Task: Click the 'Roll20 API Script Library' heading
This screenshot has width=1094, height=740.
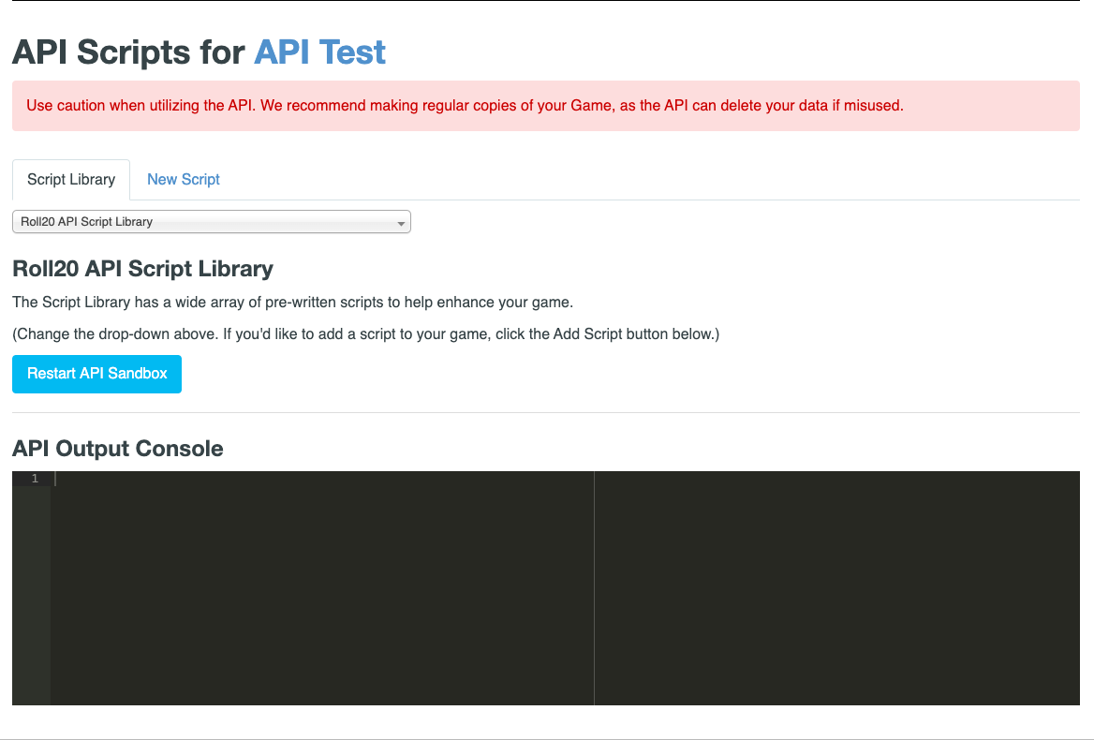Action: (x=143, y=269)
